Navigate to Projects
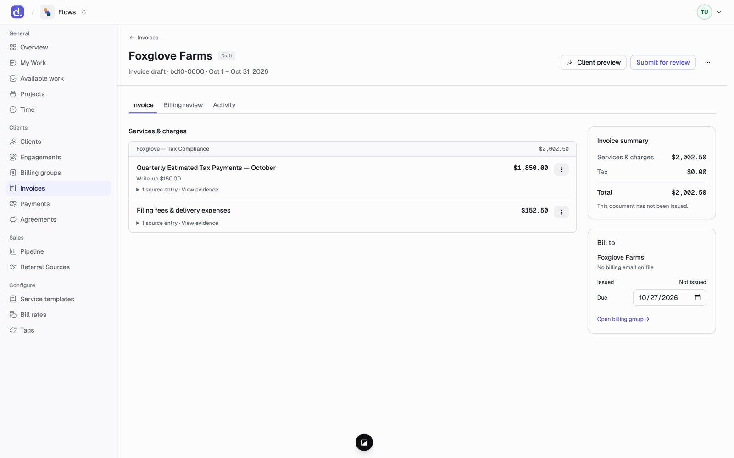734x458 pixels. coord(58,94)
